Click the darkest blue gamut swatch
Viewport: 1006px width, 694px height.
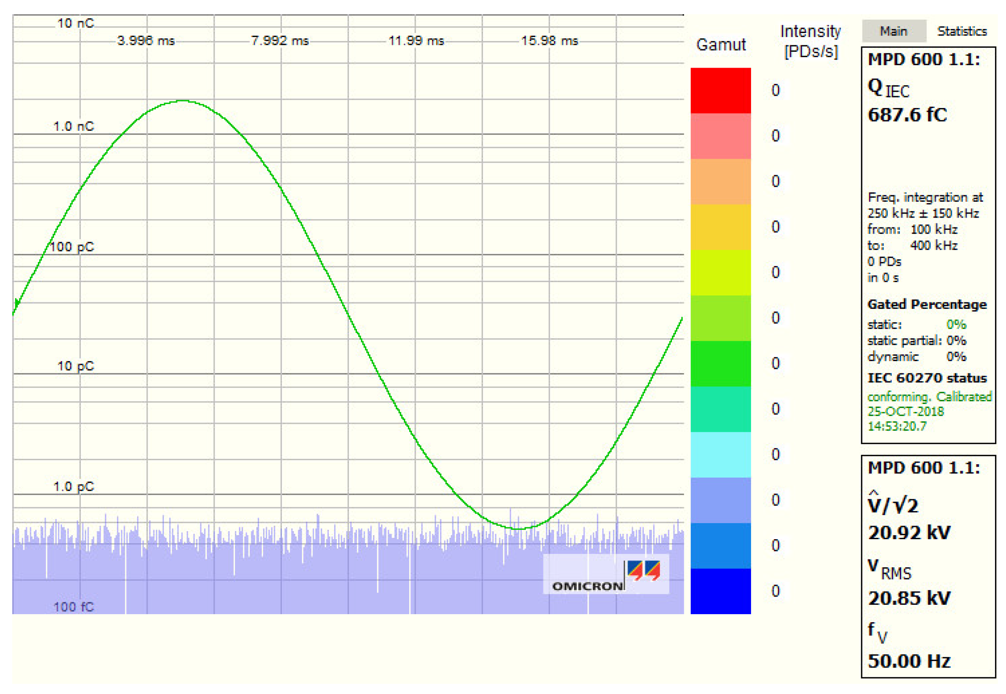point(720,591)
